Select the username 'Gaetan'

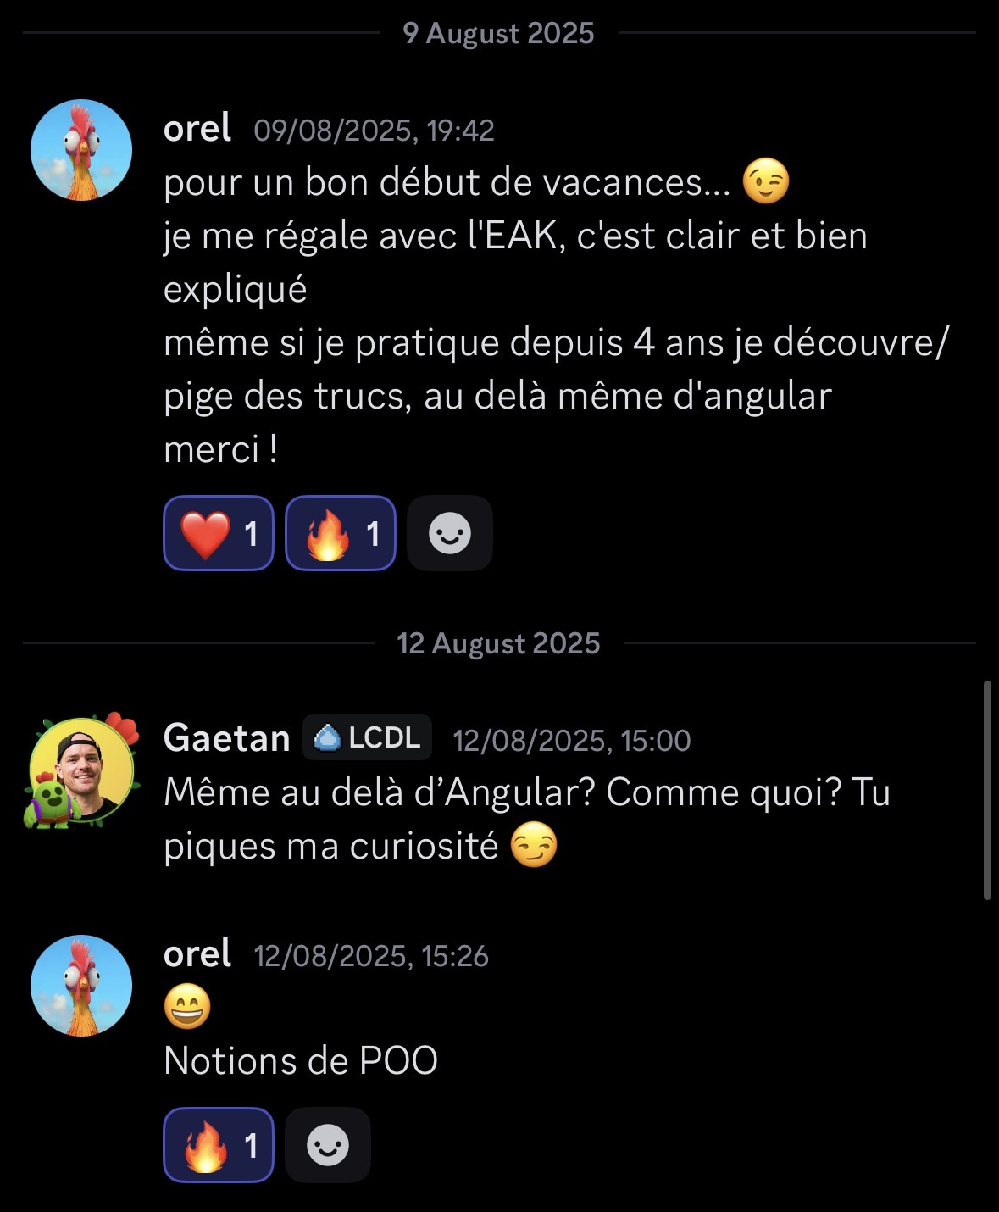pyautogui.click(x=225, y=737)
